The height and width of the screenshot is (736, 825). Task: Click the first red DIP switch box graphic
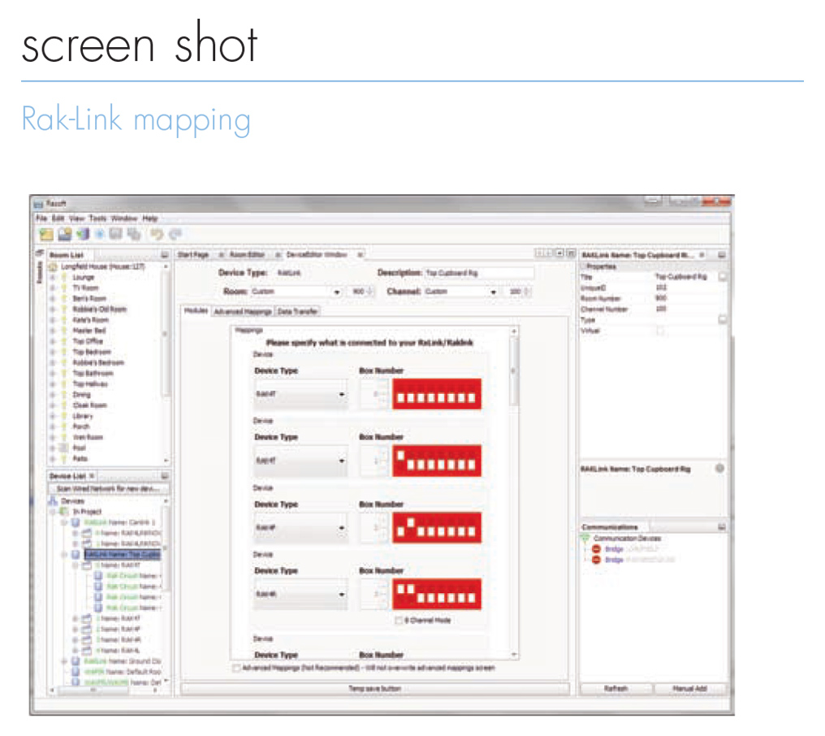coord(437,394)
